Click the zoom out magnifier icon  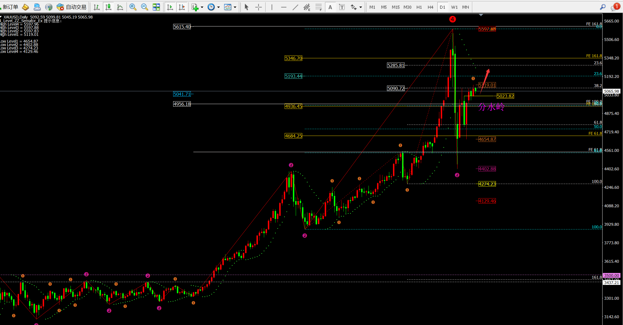pos(144,7)
